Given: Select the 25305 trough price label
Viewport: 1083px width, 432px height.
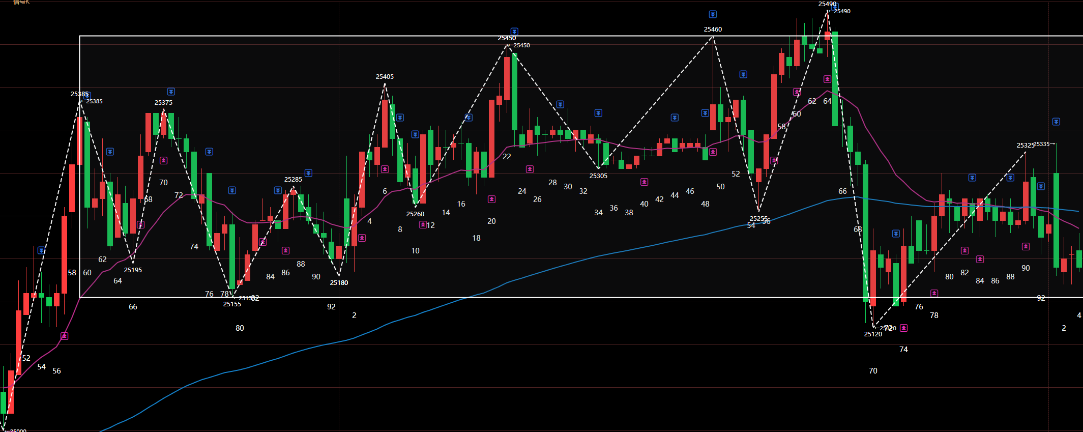Looking at the screenshot, I should coord(598,176).
